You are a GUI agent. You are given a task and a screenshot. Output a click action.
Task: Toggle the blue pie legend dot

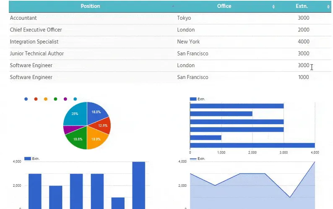pyautogui.click(x=26, y=99)
